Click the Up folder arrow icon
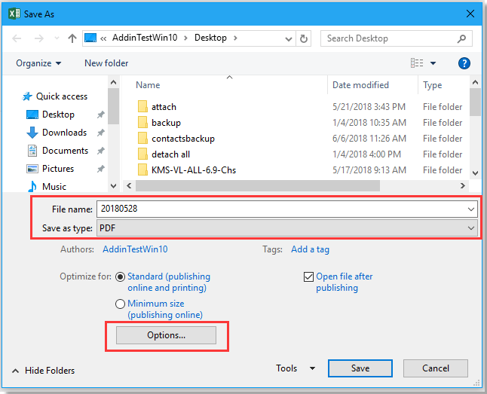 (72, 38)
